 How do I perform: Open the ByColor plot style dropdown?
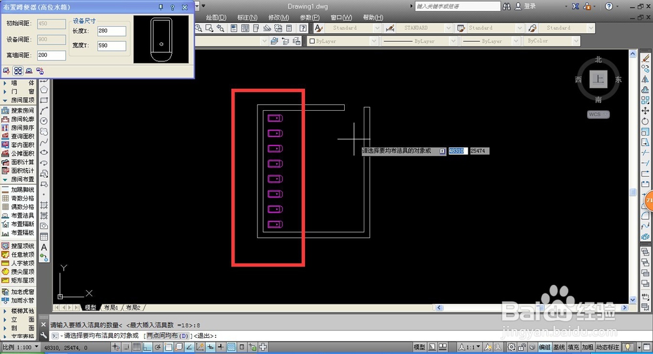pos(552,41)
